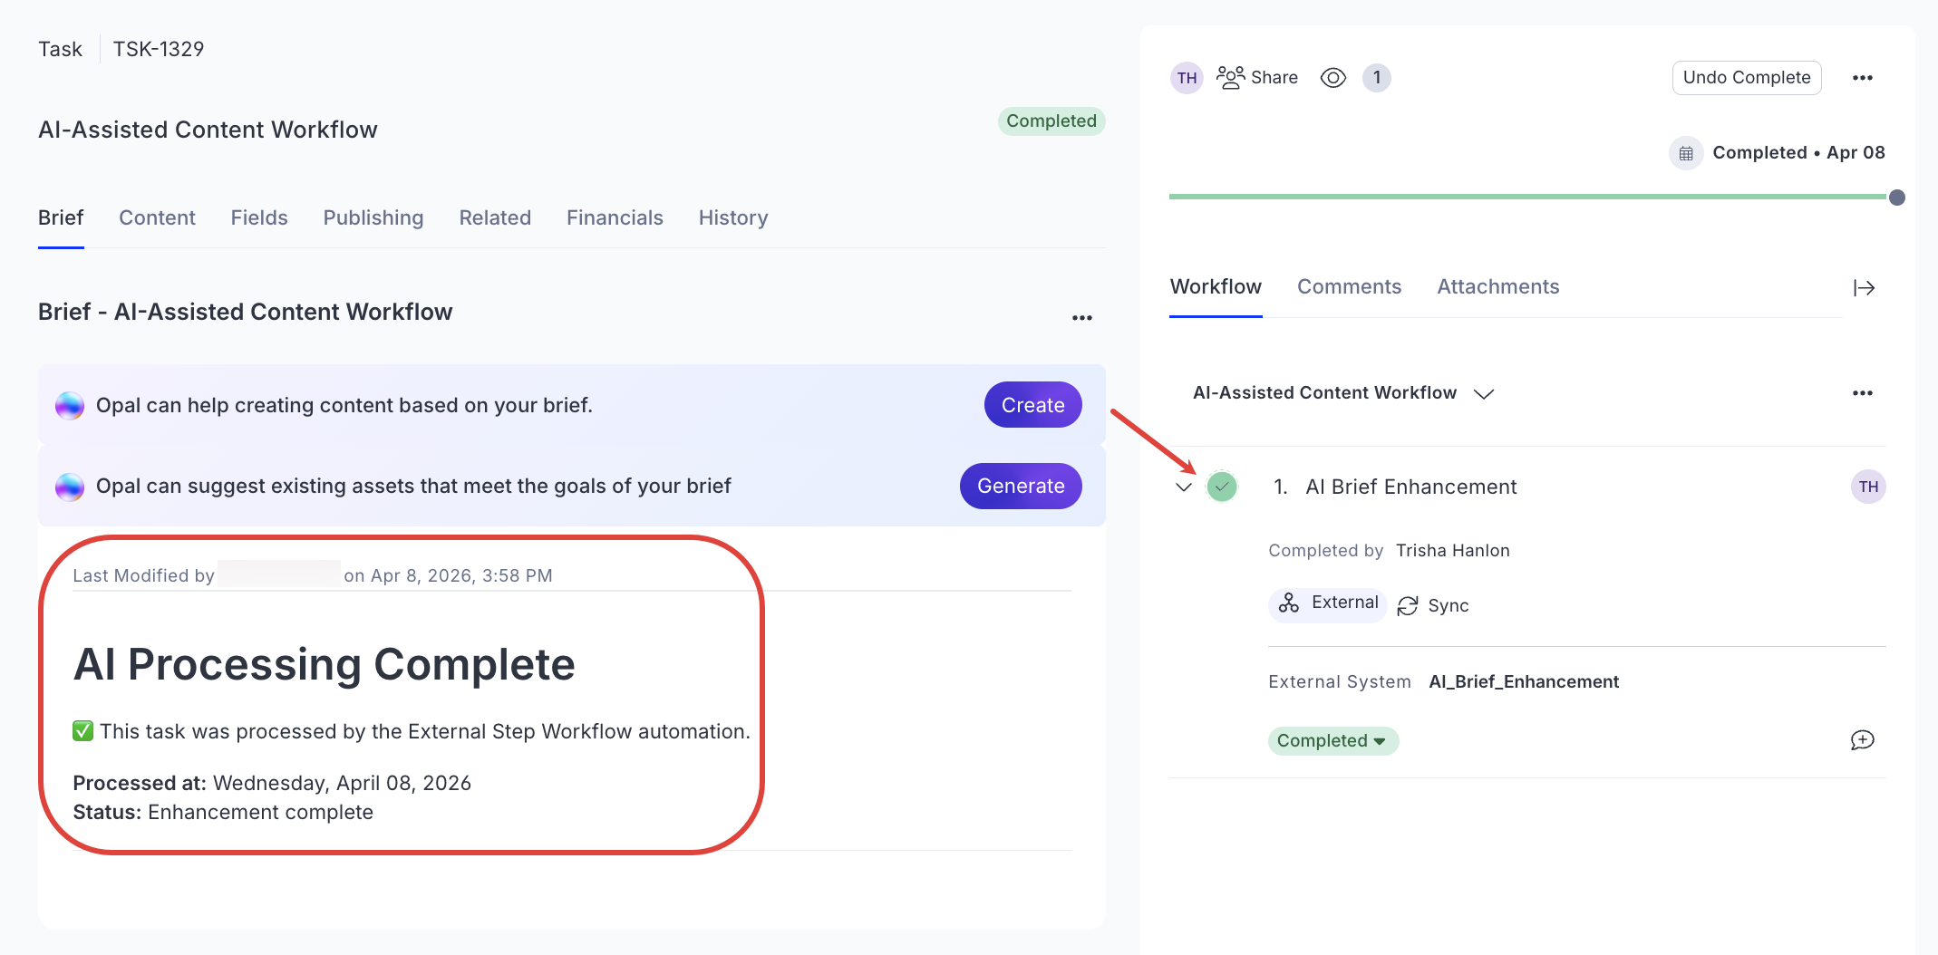This screenshot has width=1938, height=955.
Task: Open the Completed status dropdown
Action: point(1332,740)
